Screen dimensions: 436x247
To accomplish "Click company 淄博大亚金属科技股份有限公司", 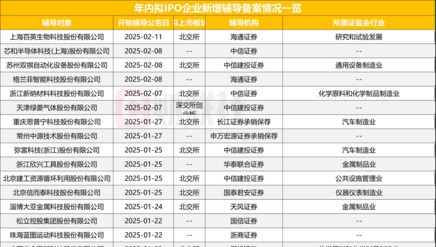I will coord(57,207).
